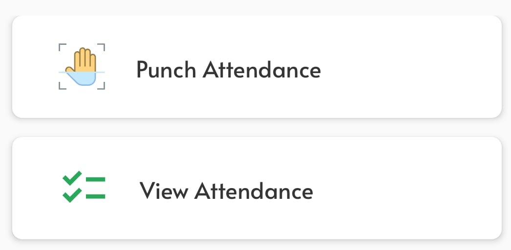Select the word "View"
This screenshot has height=250, width=511.
click(164, 191)
